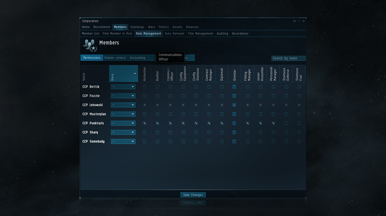This screenshot has height=216, width=386.
Task: Select the Role Management sub-tab
Action: tap(149, 34)
